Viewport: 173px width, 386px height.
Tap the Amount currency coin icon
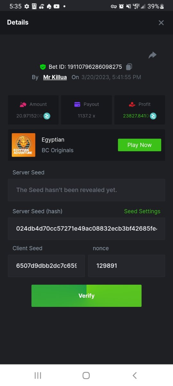pyautogui.click(x=47, y=116)
